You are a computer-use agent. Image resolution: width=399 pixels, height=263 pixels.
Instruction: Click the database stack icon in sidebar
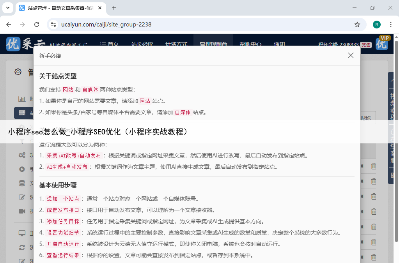22,183
